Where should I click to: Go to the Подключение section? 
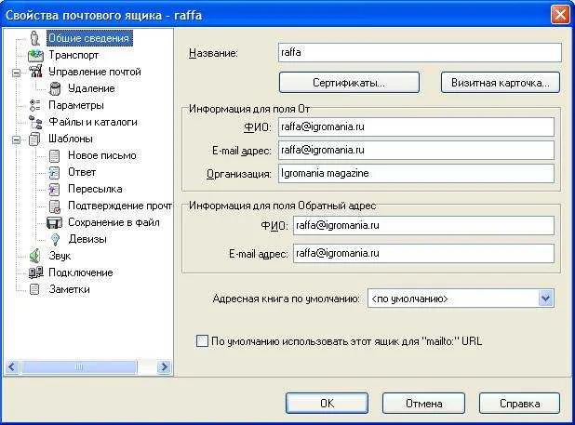81,272
